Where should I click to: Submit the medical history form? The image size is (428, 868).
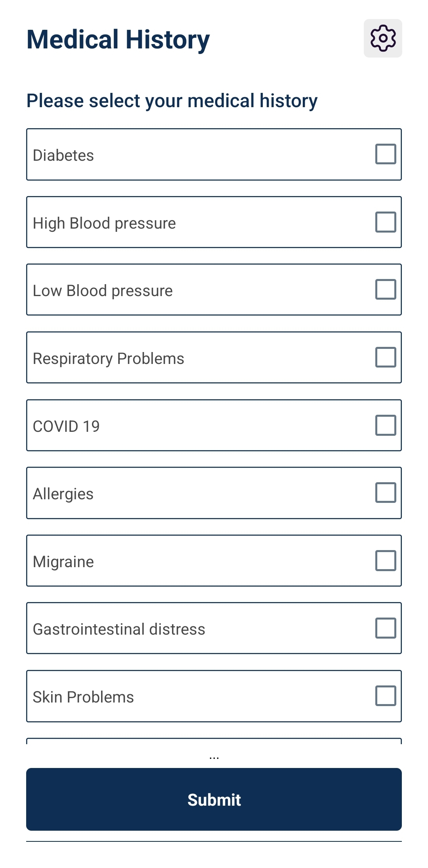214,799
